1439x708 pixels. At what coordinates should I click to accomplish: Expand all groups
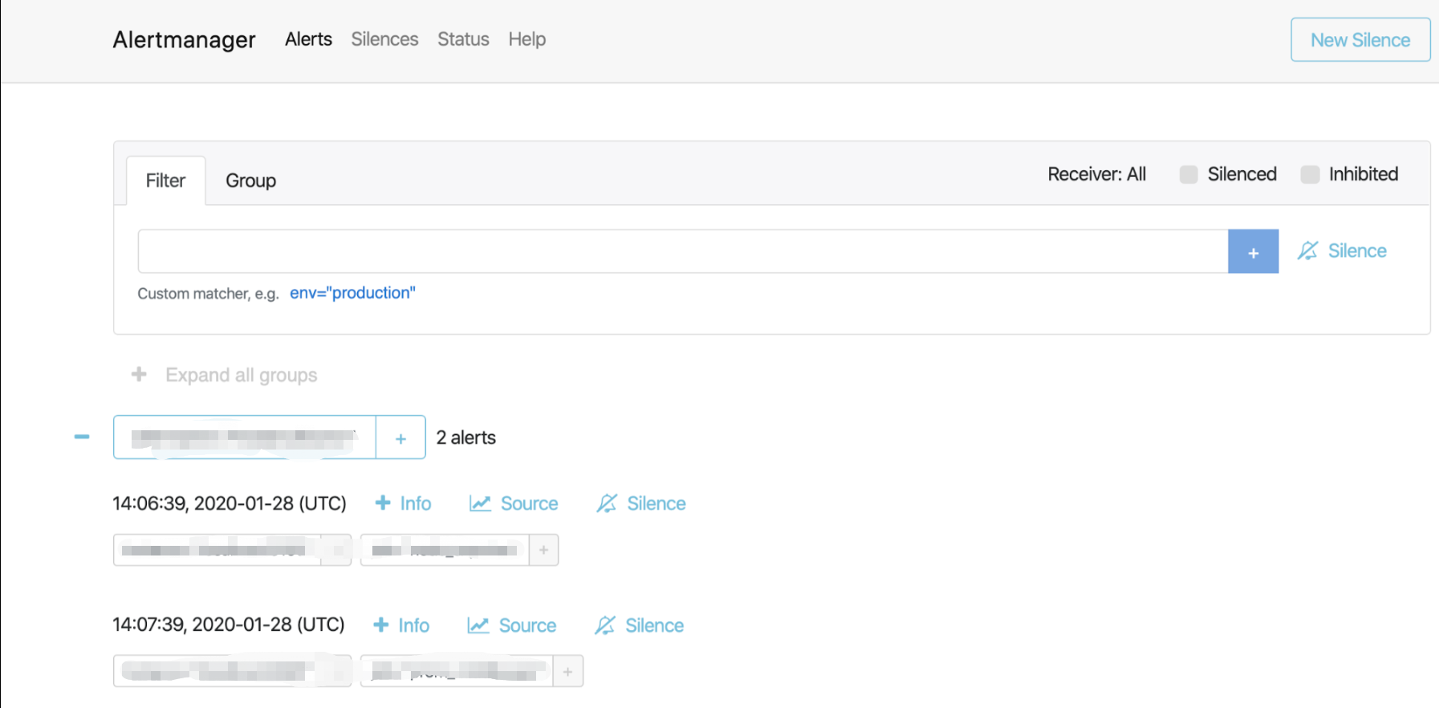241,375
